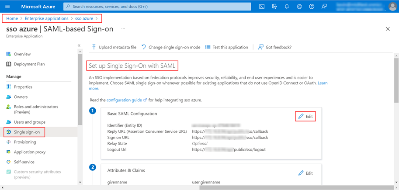Screen dimensions: 399x190
Task: Click Upload metadata file
Action: tap(114, 47)
